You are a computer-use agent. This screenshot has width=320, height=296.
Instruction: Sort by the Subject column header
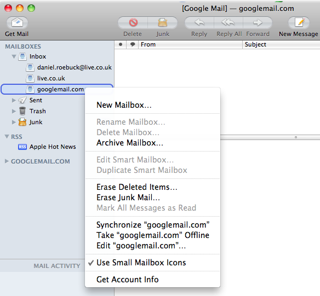tap(281, 44)
